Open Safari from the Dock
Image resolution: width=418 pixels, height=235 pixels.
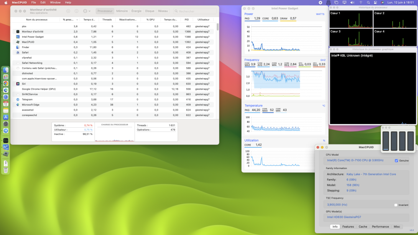click(x=5, y=97)
